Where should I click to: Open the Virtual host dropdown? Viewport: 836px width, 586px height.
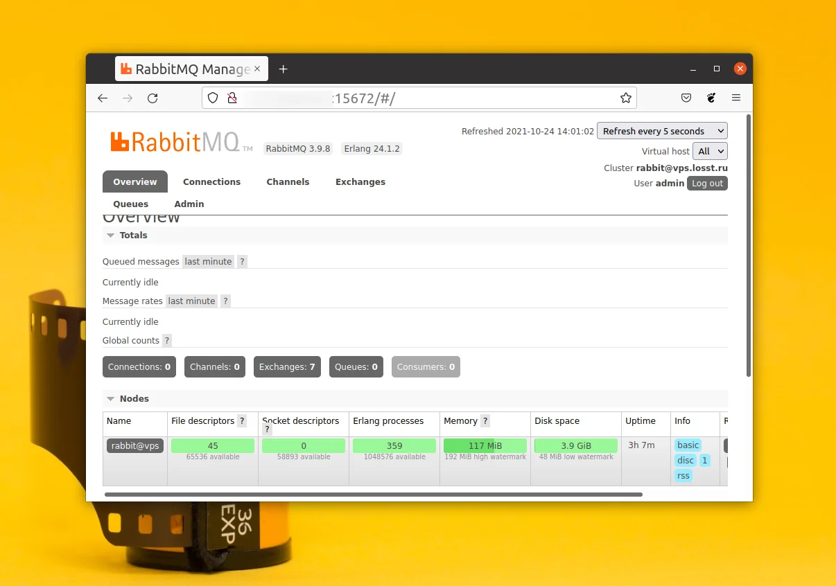(x=710, y=151)
